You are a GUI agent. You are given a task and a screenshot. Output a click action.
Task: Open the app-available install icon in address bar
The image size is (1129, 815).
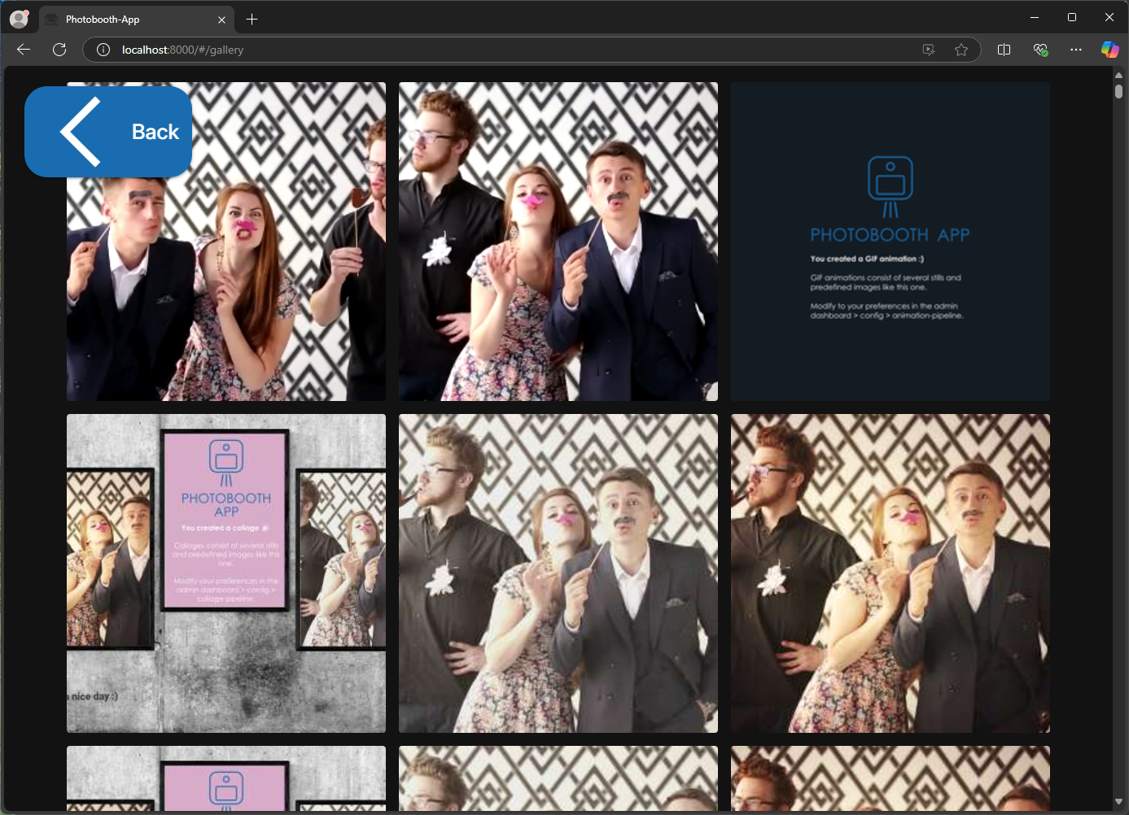click(x=929, y=50)
